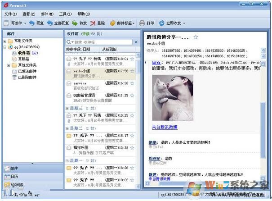Star the 星期二 18:17 email
Viewport: 272px width, 201px height.
coord(132,136)
